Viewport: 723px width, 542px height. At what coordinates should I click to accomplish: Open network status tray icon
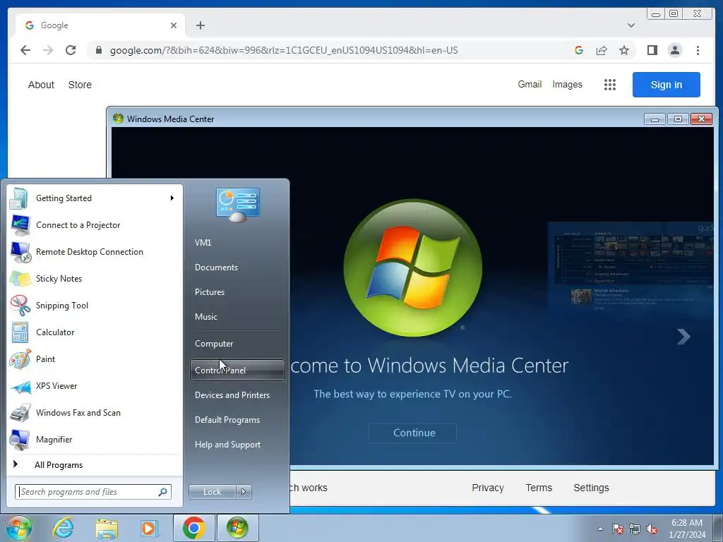click(635, 529)
